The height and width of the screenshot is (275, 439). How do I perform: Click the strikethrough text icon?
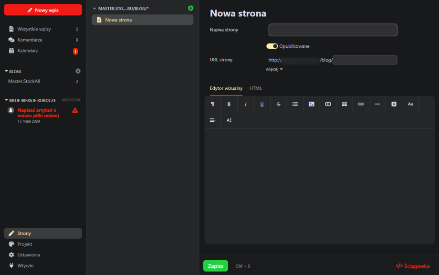[278, 104]
